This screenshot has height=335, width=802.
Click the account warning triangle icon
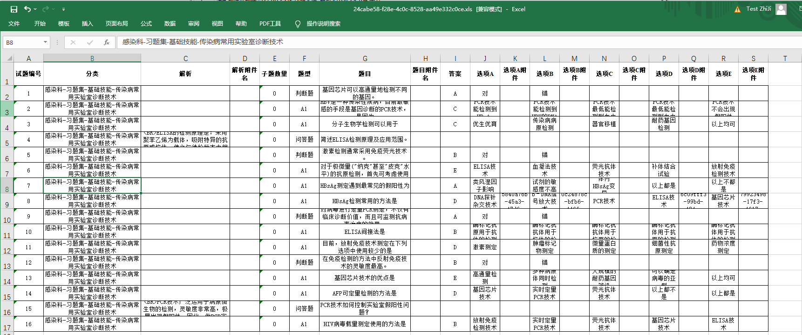pyautogui.click(x=737, y=9)
